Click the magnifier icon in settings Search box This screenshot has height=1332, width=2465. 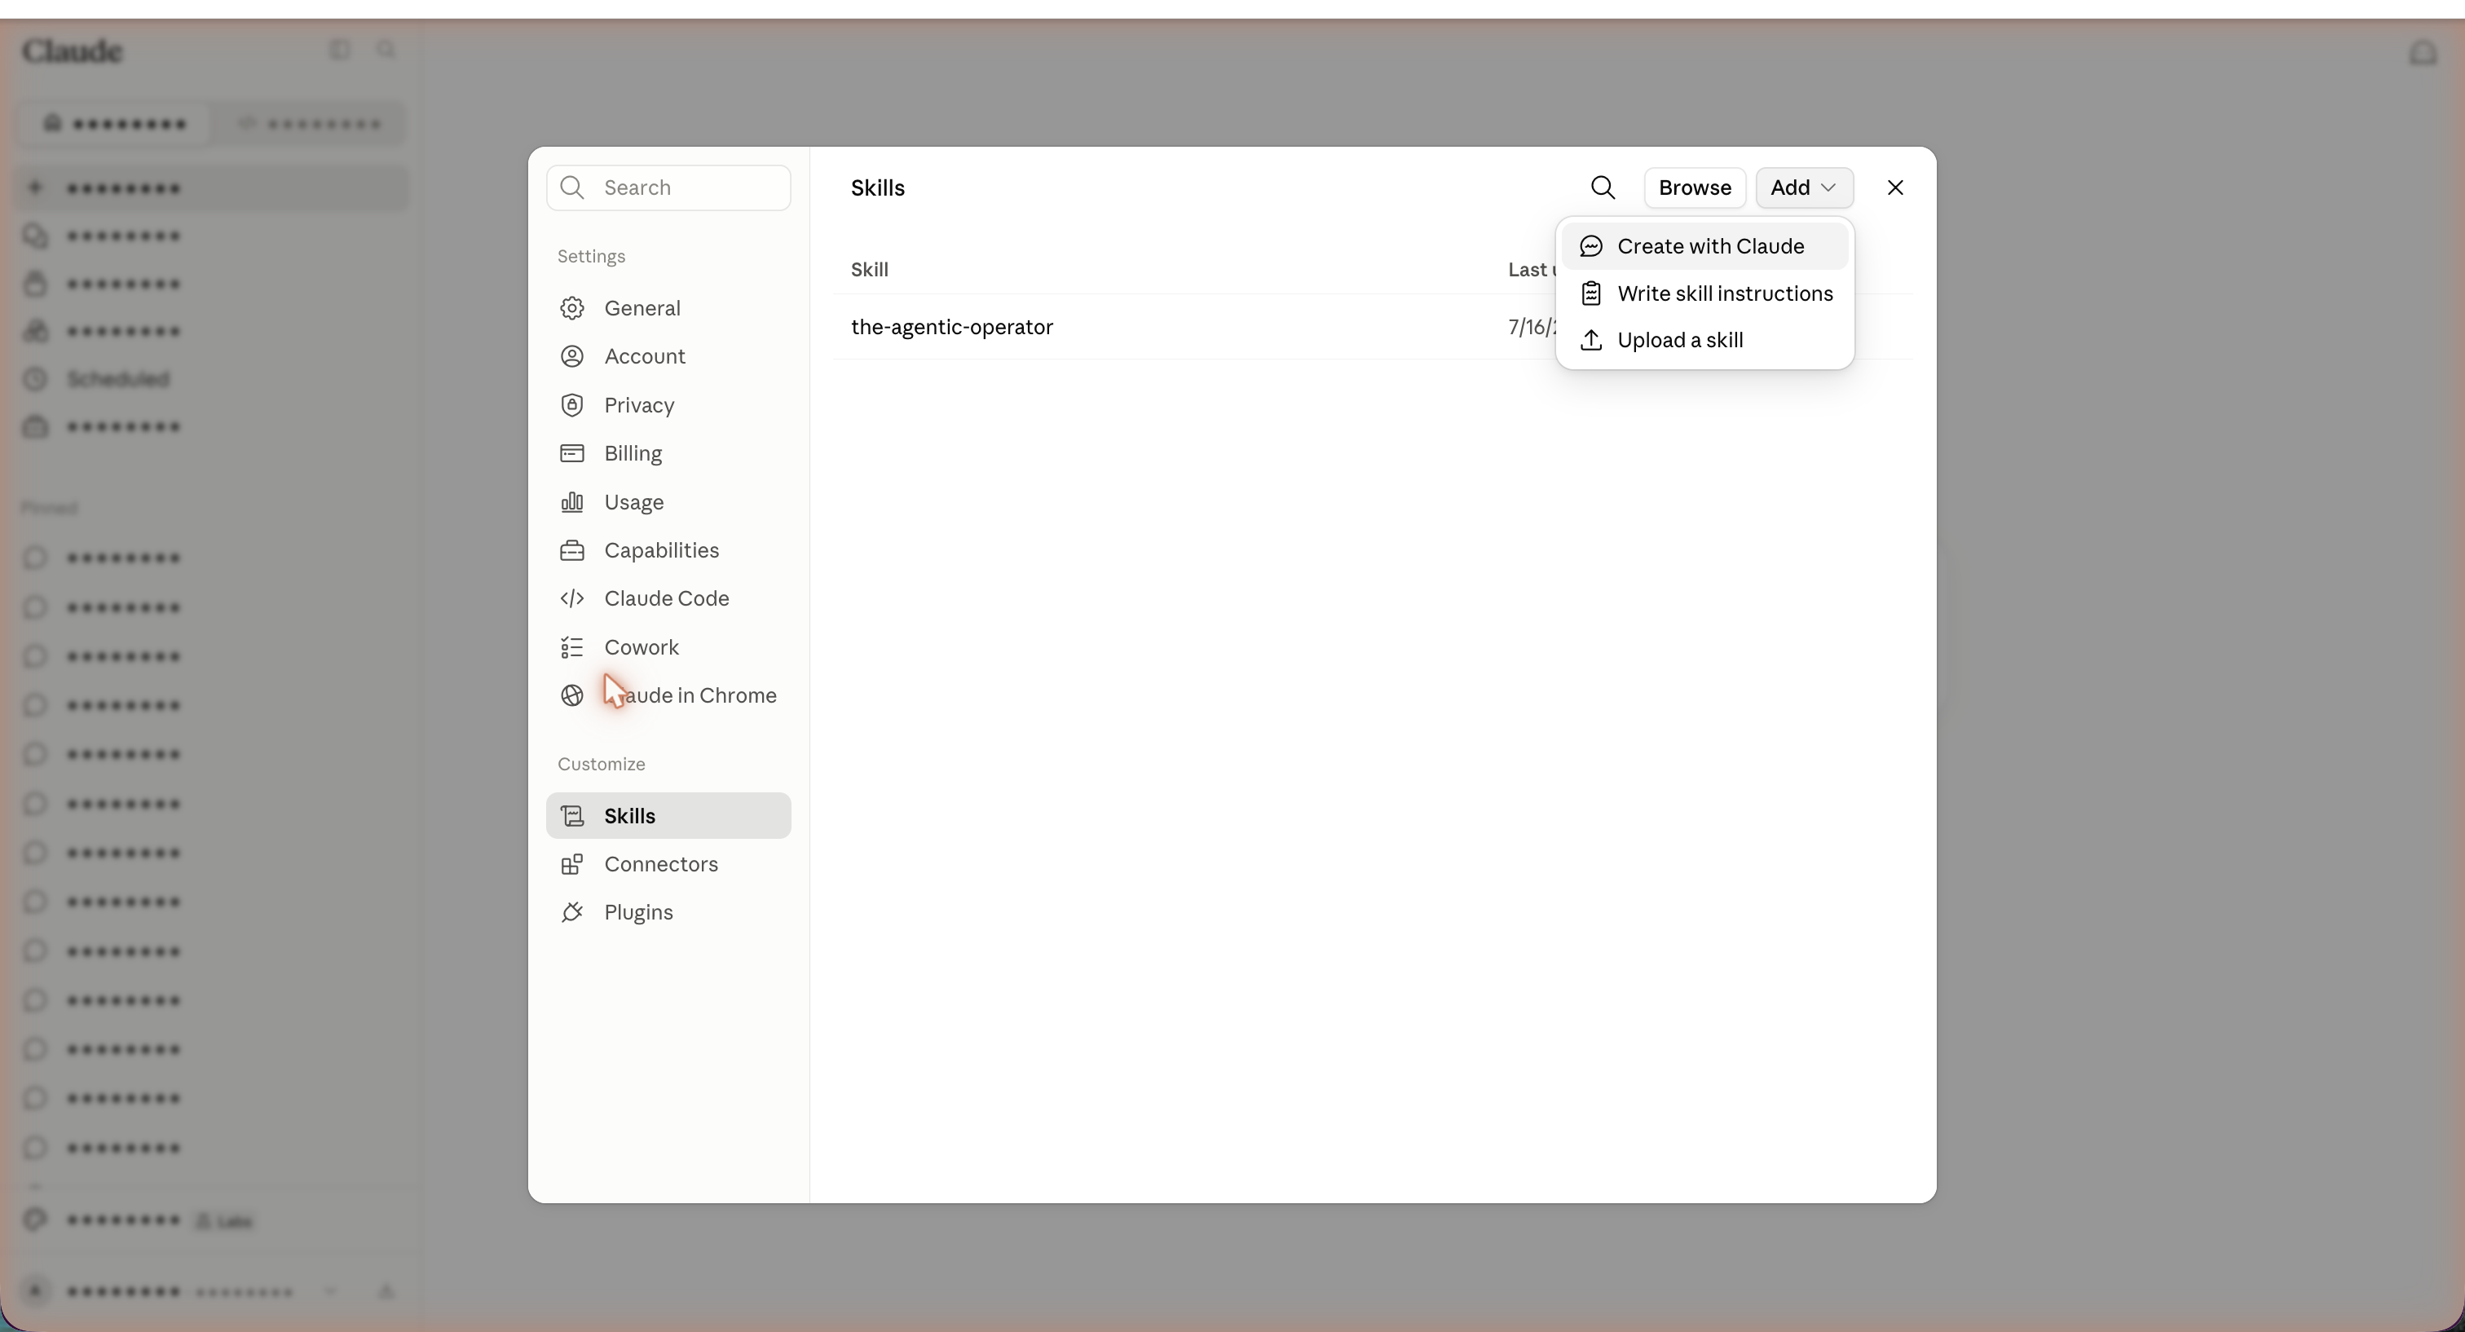(x=572, y=187)
